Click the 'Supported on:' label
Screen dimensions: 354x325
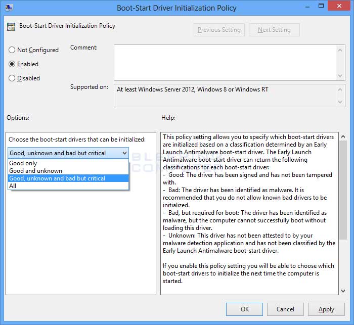89,87
